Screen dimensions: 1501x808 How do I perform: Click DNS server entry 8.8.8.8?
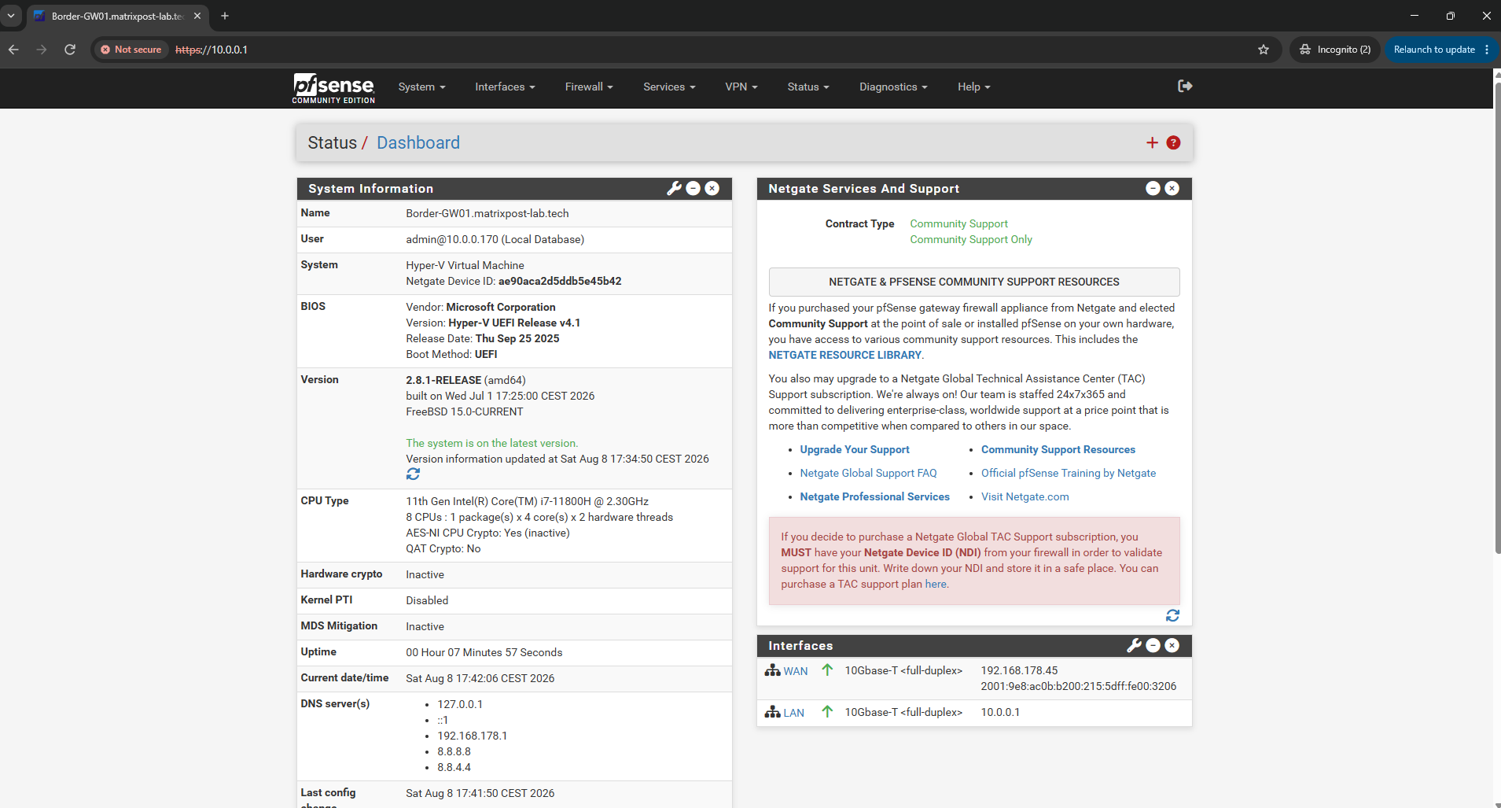454,751
